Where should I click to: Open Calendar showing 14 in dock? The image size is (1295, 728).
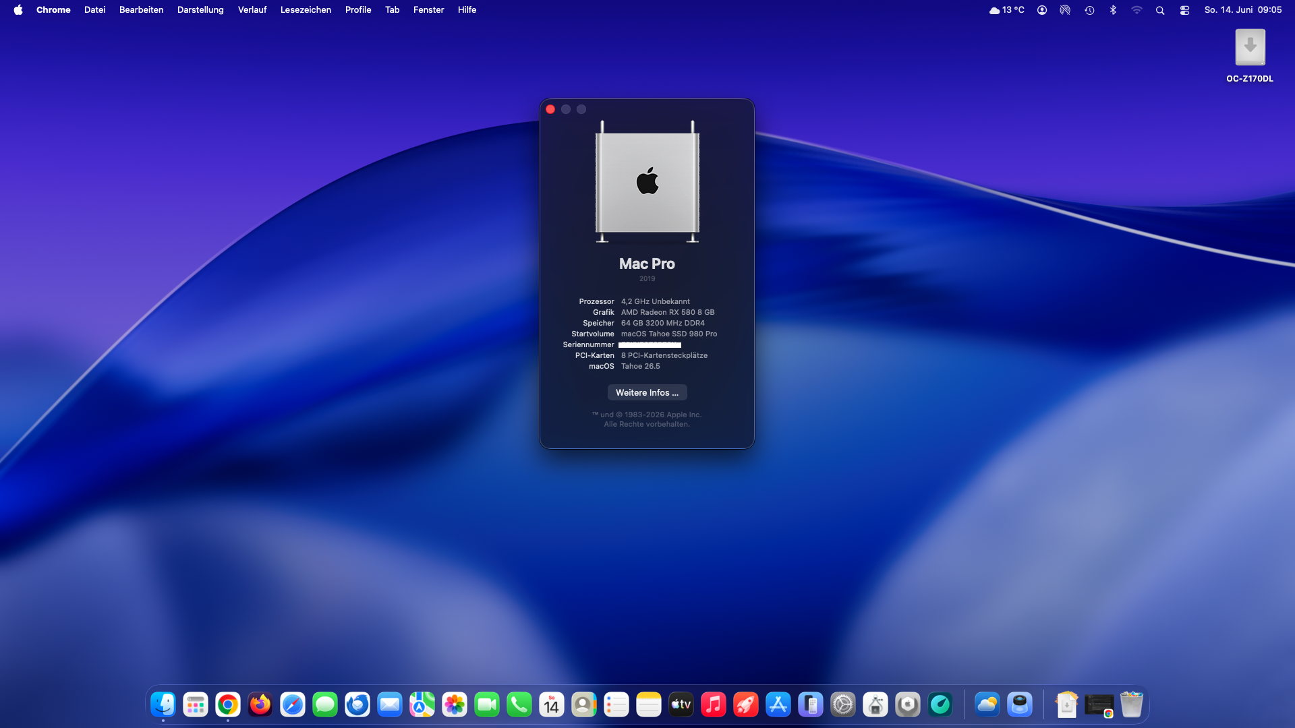(552, 705)
